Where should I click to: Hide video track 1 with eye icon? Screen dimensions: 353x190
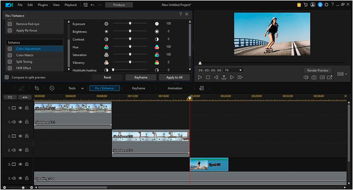20,108
